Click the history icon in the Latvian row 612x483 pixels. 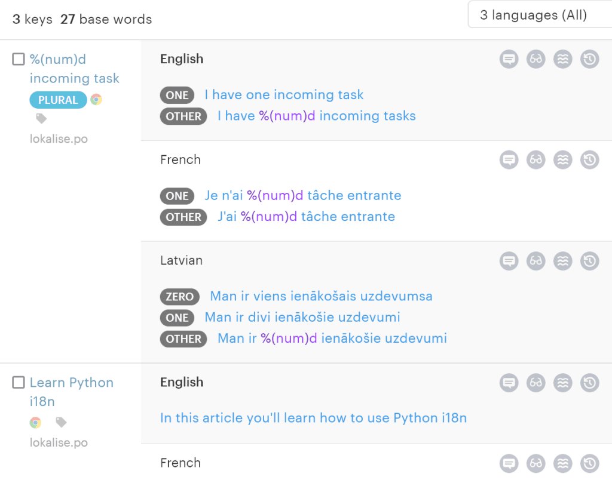(590, 261)
